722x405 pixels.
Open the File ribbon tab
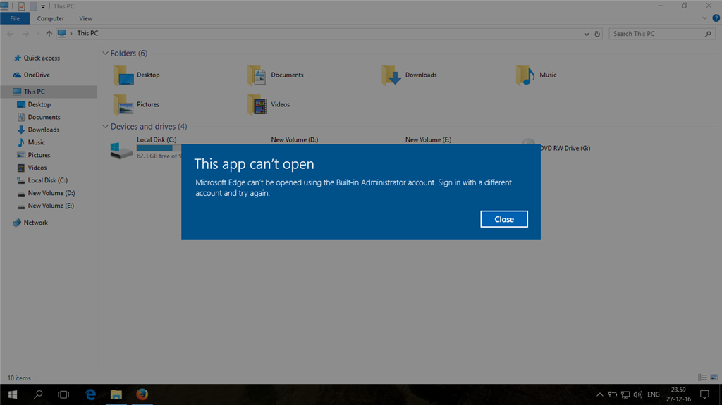pos(15,18)
